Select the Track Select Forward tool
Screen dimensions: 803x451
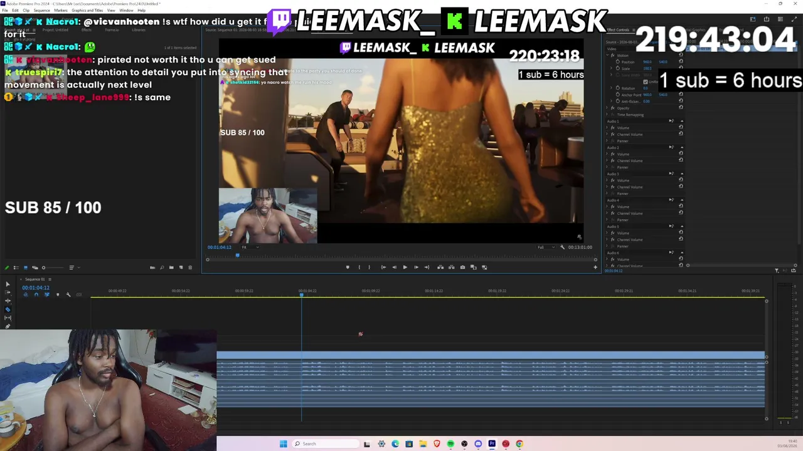[8, 293]
